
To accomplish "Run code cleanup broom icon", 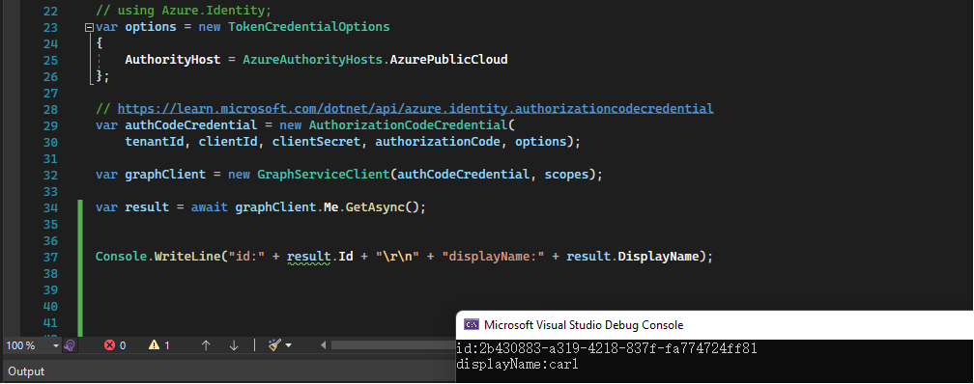I will click(x=274, y=345).
